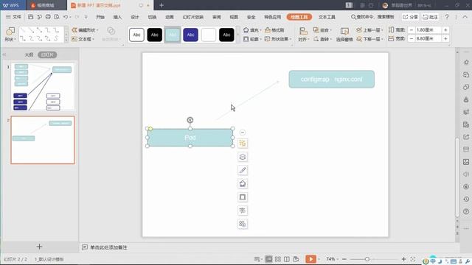The image size is (472, 265).
Task: Switch to reading view icon
Action: 287,259
